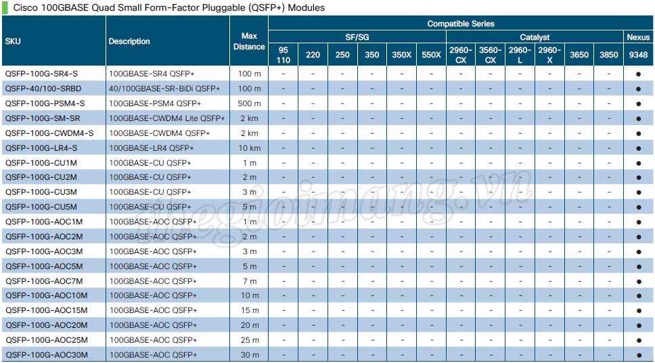Click SKU QSFP-100G-AOC1M
The height and width of the screenshot is (363, 655).
click(44, 222)
